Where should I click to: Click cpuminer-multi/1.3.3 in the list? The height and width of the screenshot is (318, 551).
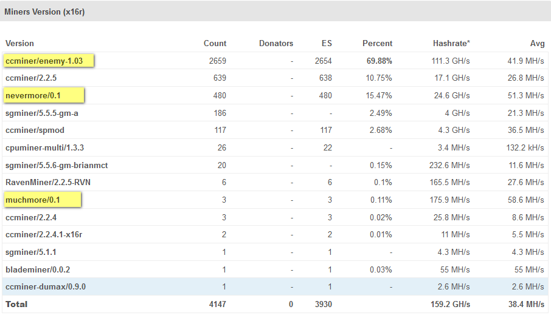[44, 147]
